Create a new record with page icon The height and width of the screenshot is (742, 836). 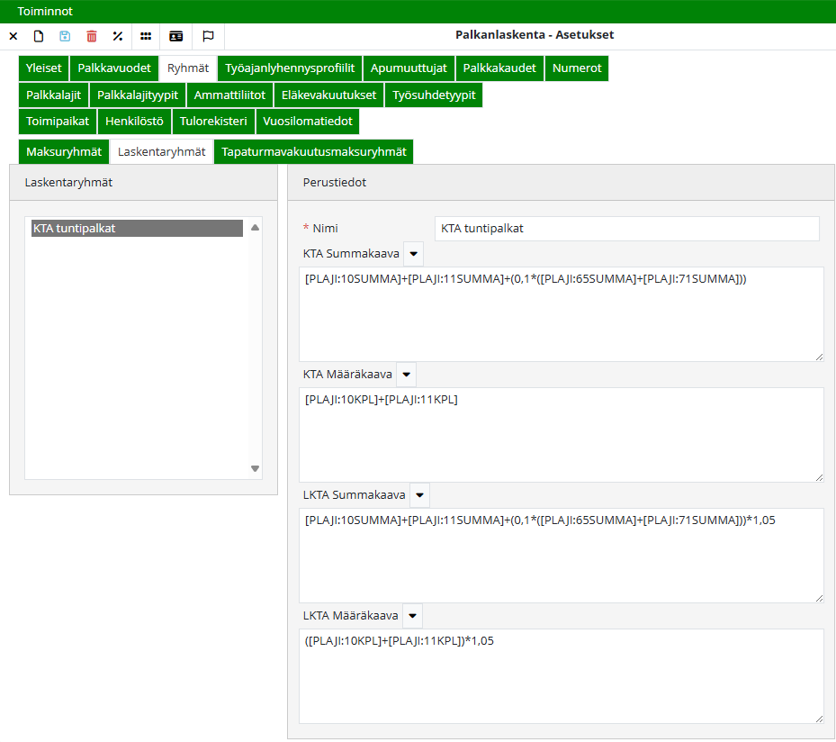click(39, 36)
